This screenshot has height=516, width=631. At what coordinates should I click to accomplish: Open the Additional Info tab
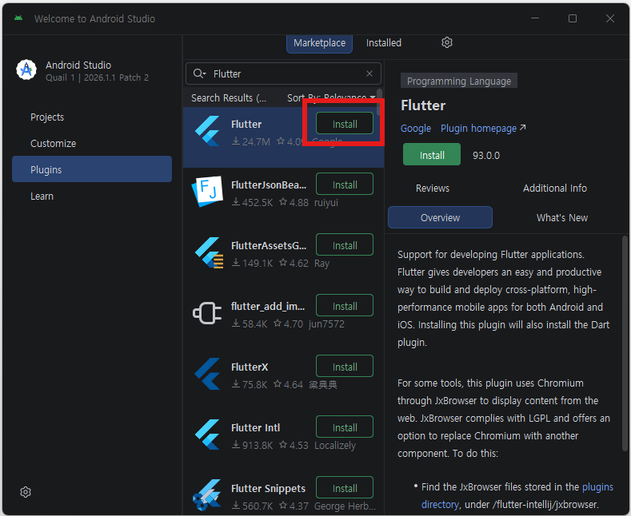coord(554,188)
